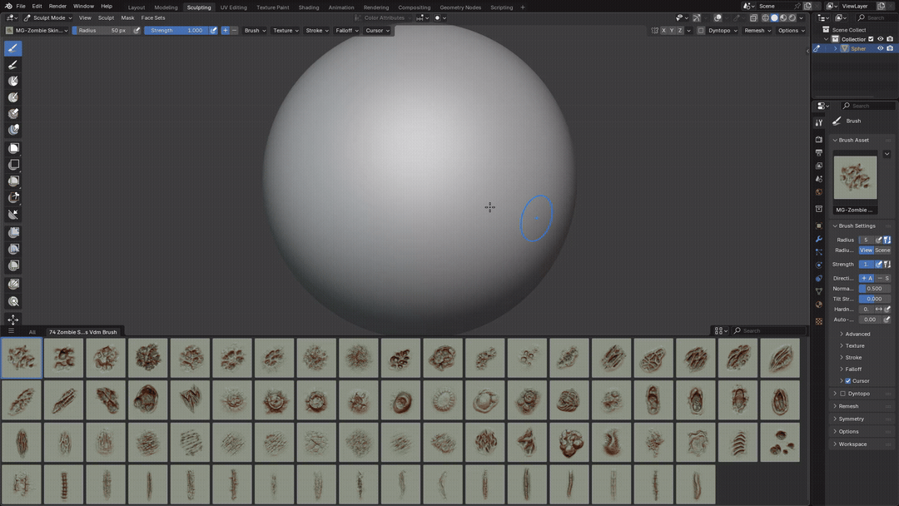Click the Add direction button in Brush Settings
Viewport: 899px width, 506px height.
pyautogui.click(x=867, y=279)
